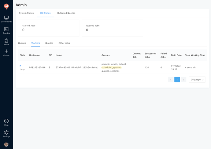
Task: Click the Birth Date column header
Action: (x=176, y=55)
